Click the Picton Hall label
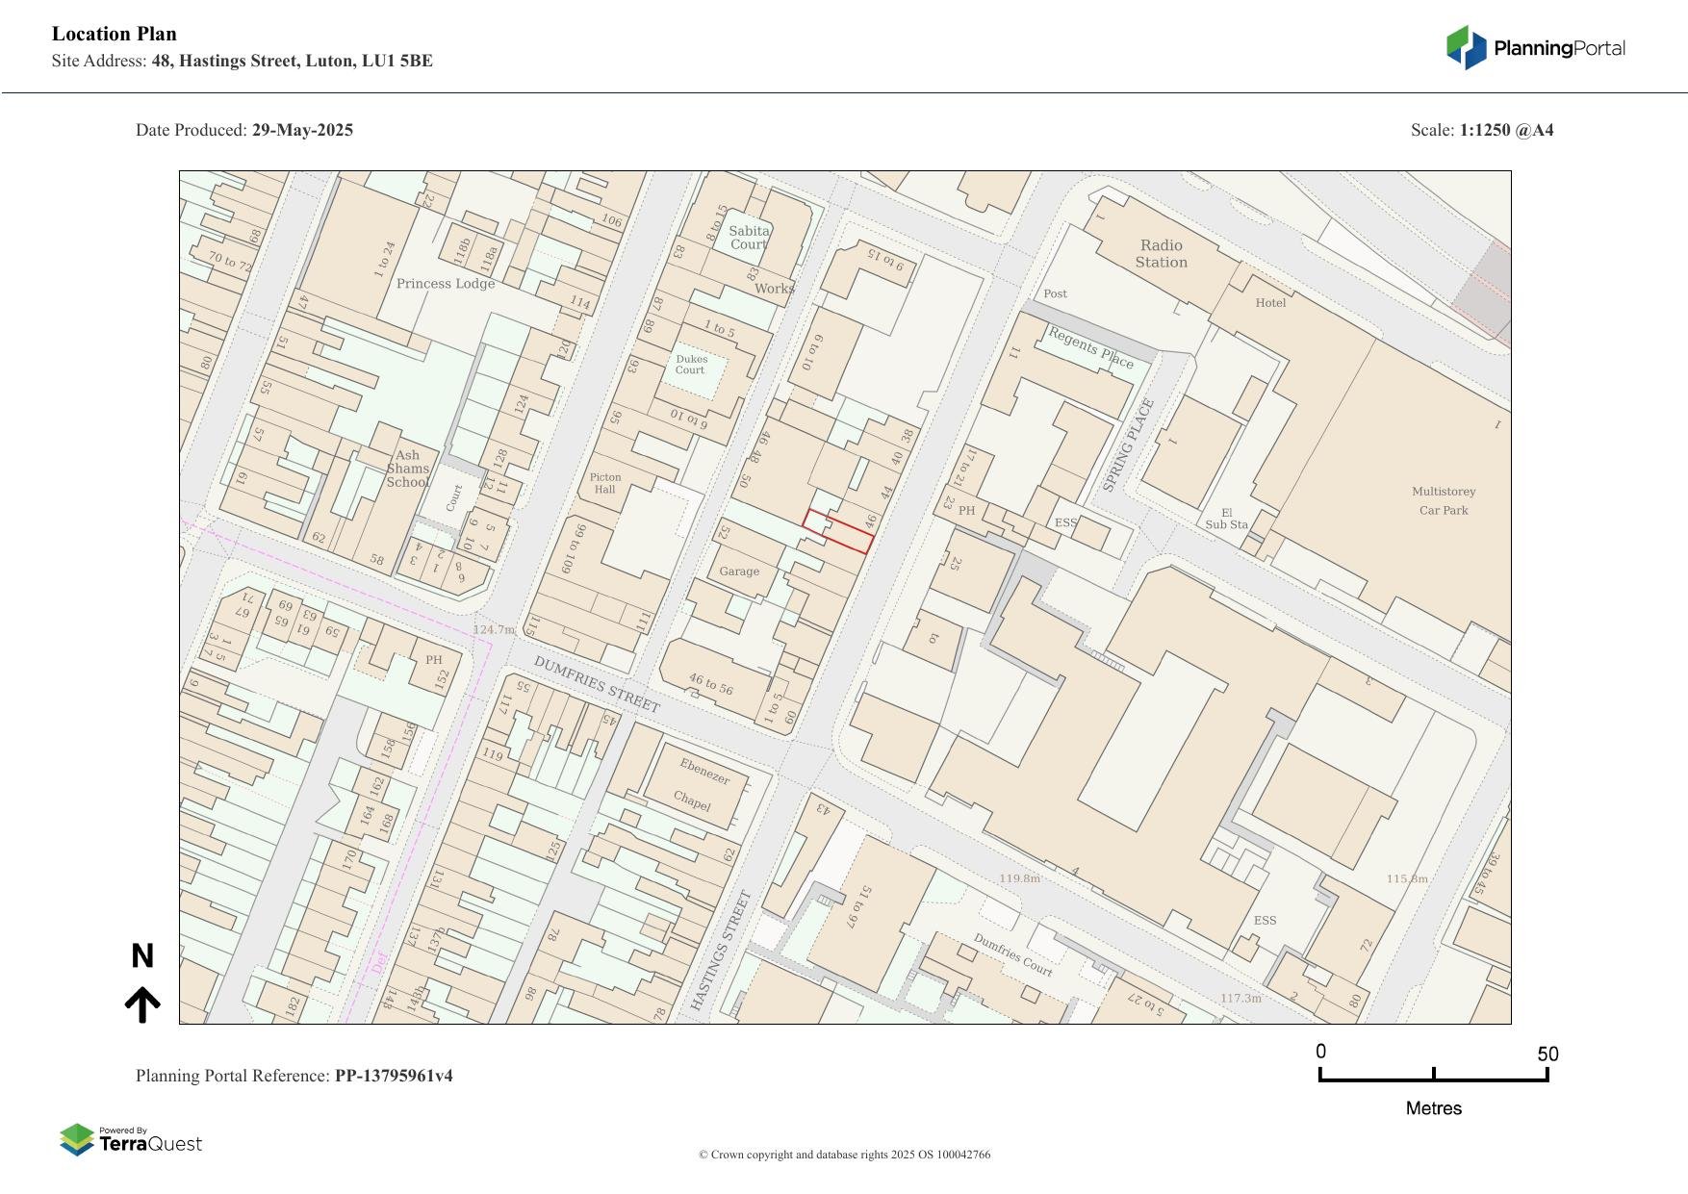1688x1194 pixels. click(605, 483)
